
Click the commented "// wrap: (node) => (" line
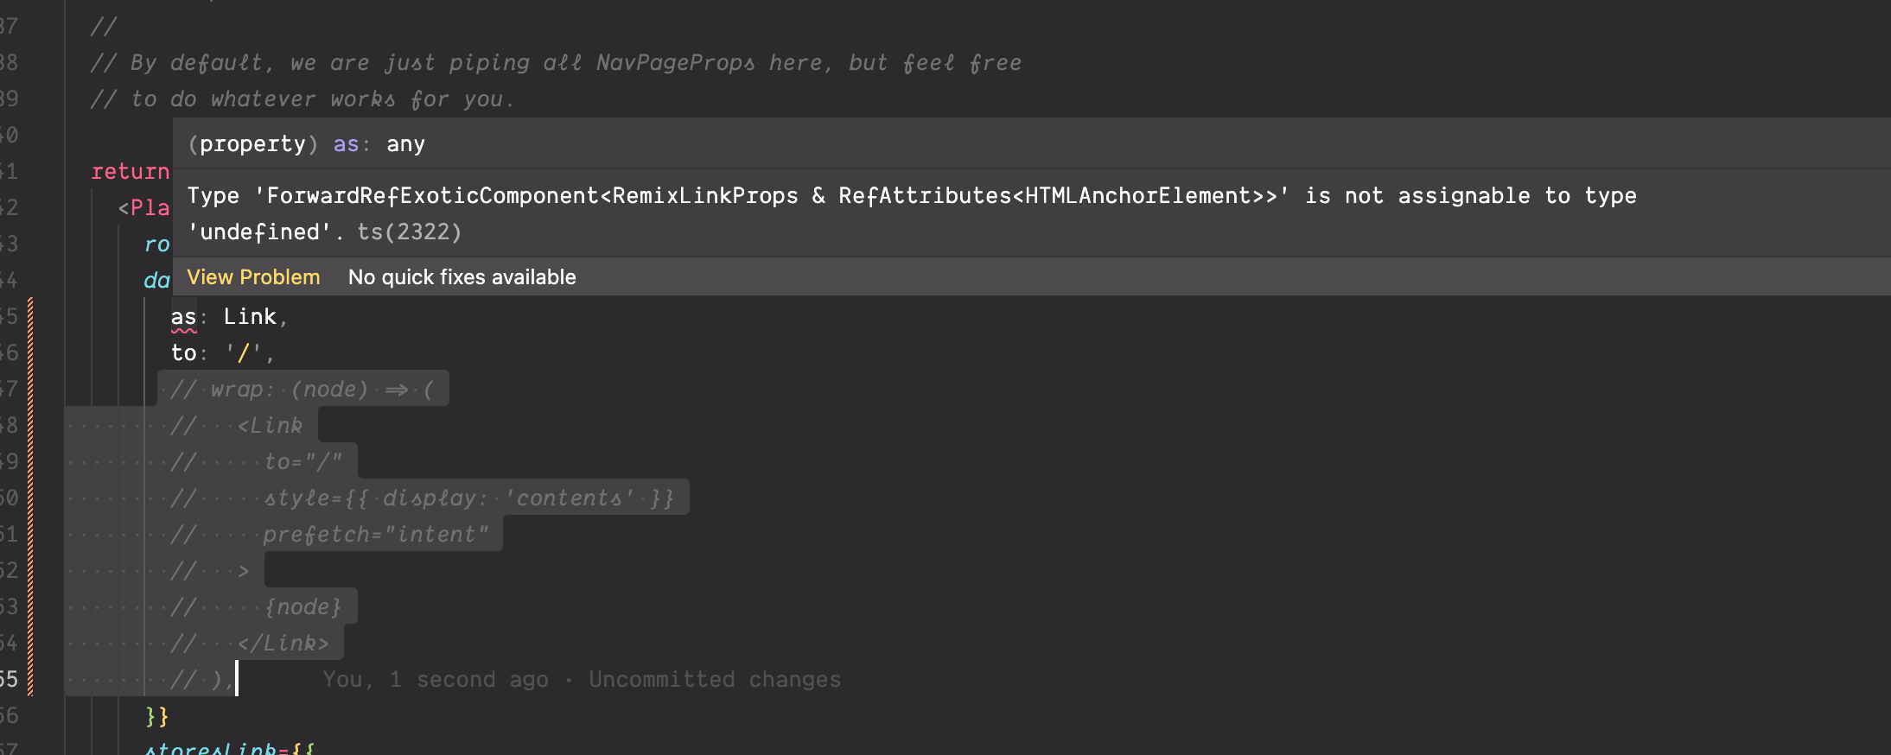tap(302, 390)
